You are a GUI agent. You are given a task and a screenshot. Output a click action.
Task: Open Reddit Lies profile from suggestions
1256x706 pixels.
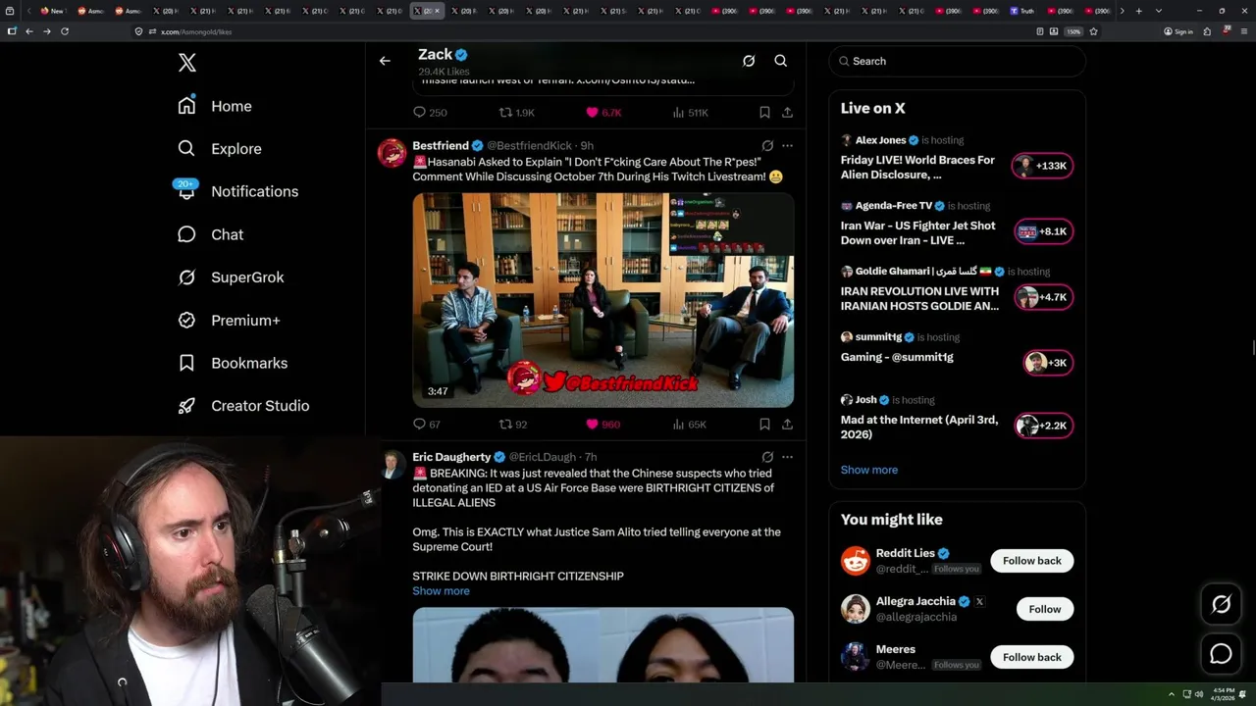[x=905, y=553]
